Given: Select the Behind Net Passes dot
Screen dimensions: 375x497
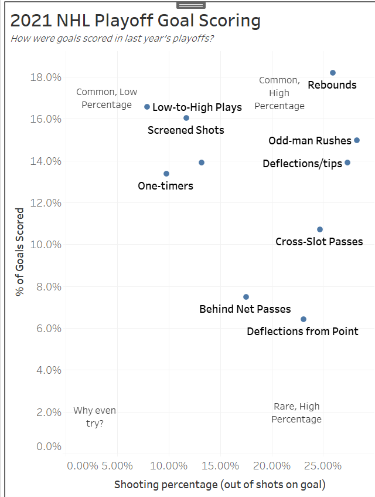Looking at the screenshot, I should (x=246, y=297).
